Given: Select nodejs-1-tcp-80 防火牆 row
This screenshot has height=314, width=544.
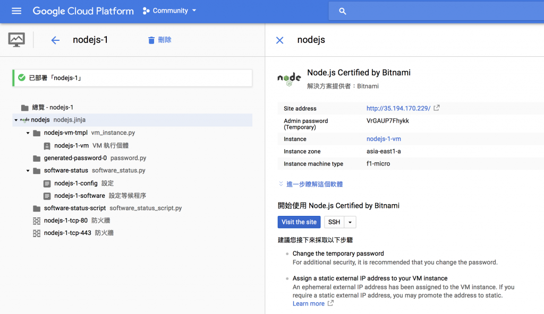Looking at the screenshot, I should click(132, 221).
